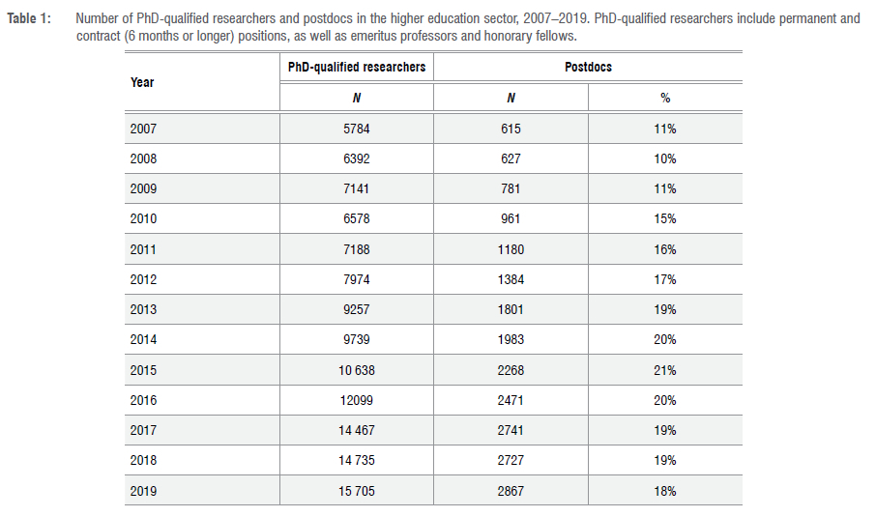Image resolution: width=876 pixels, height=517 pixels.
Task: Click the postdoc count 2727
Action: coord(511,460)
